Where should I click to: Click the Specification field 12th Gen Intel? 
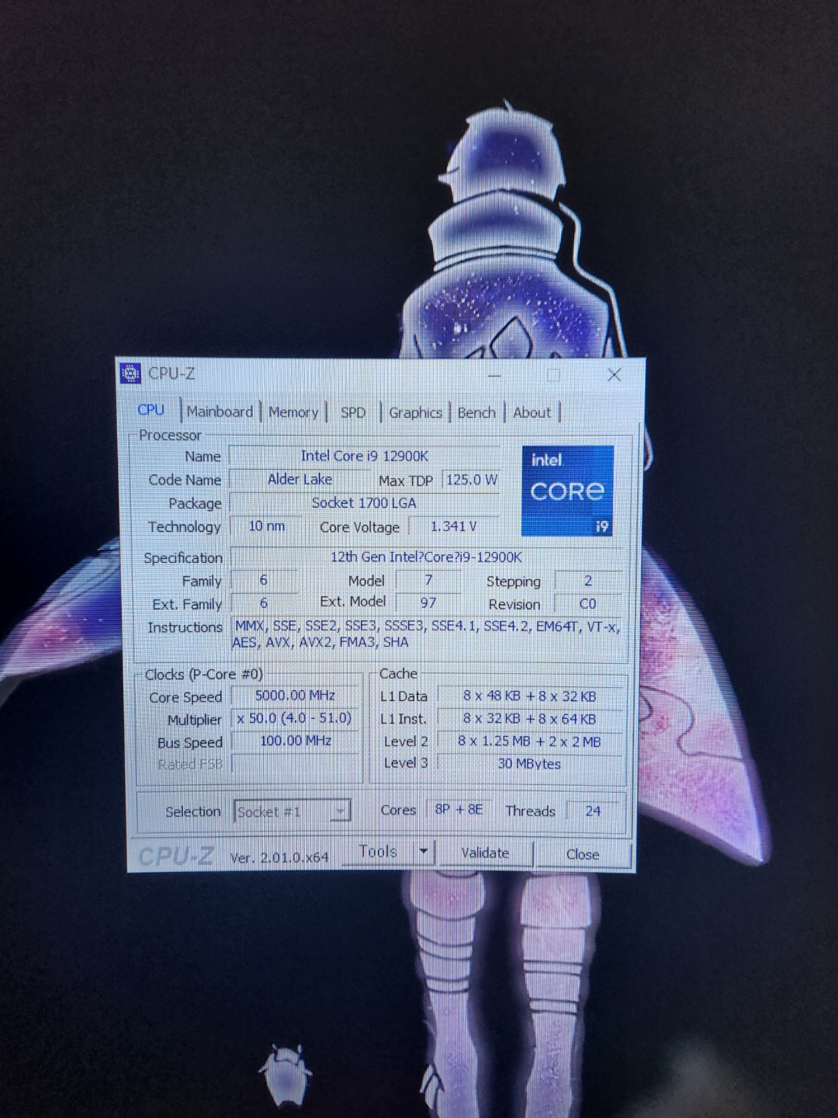426,557
